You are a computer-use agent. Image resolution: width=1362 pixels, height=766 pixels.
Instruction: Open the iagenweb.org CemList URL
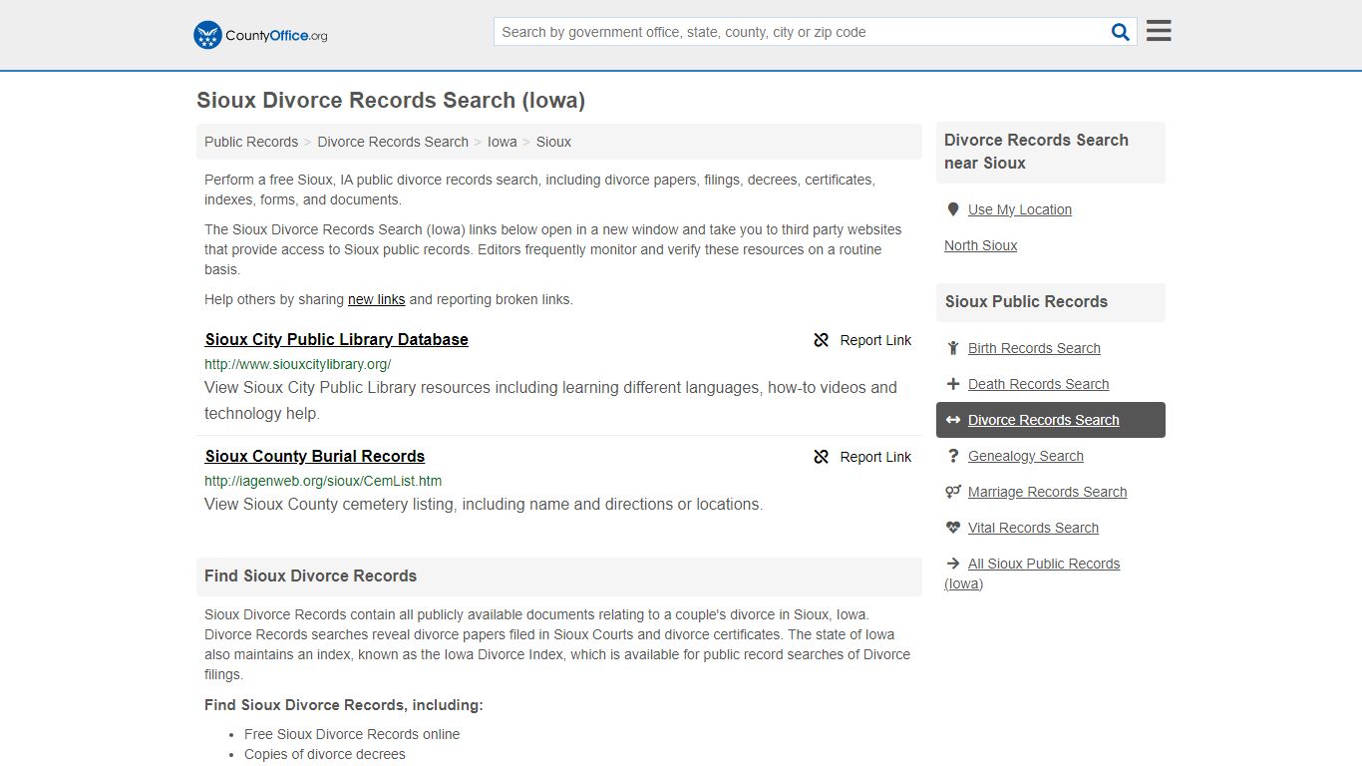323,481
